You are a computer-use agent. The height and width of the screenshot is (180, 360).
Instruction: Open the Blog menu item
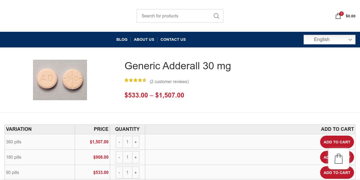pos(122,40)
